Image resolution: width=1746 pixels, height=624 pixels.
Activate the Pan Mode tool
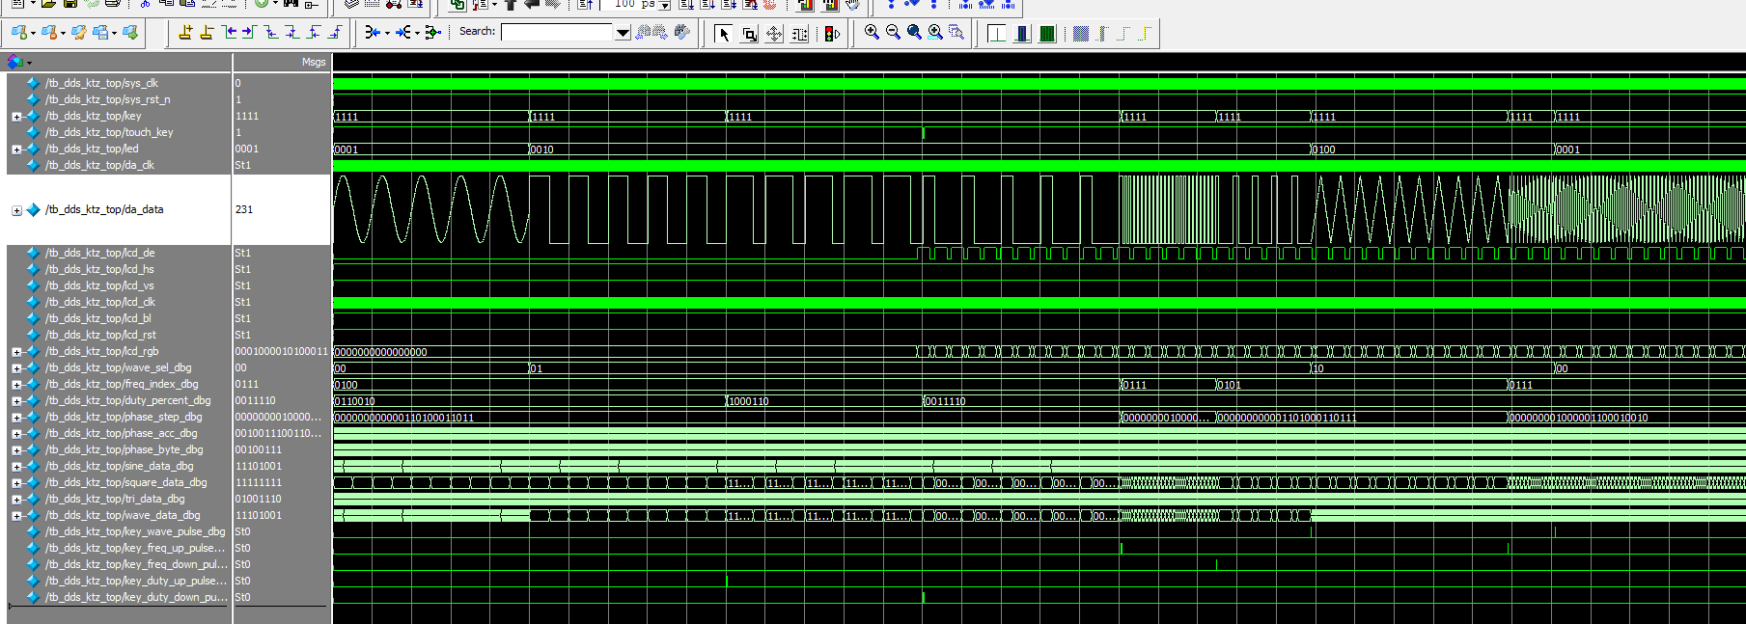click(774, 34)
